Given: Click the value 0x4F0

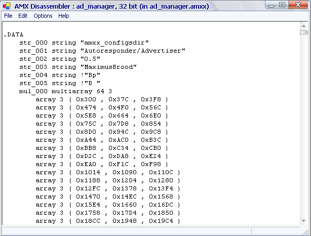Looking at the screenshot, I should point(119,107).
